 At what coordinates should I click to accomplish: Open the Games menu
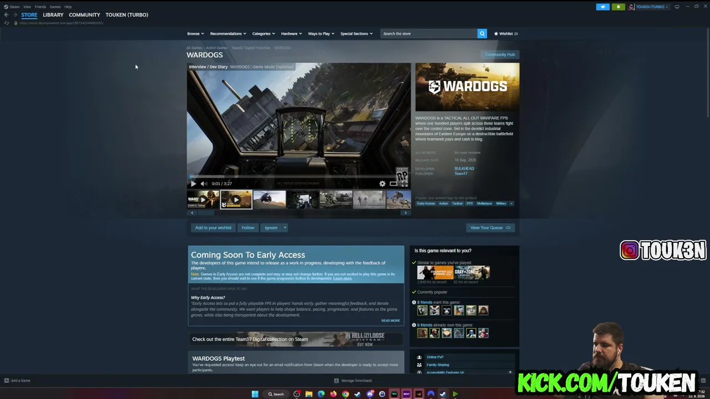tap(55, 7)
